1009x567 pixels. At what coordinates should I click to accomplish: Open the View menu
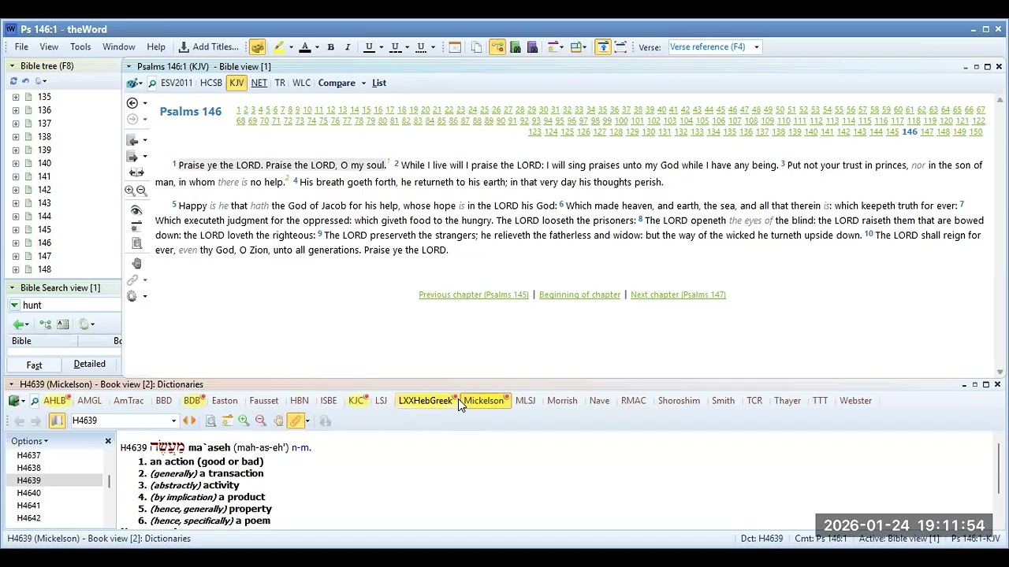coord(49,47)
